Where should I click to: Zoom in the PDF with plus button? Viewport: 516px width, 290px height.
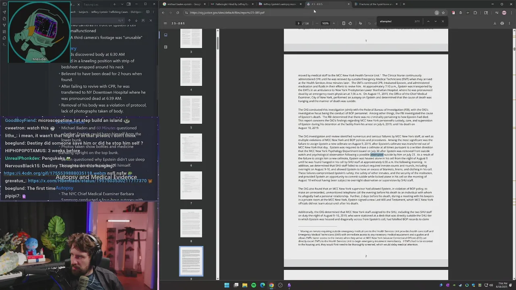(334, 23)
